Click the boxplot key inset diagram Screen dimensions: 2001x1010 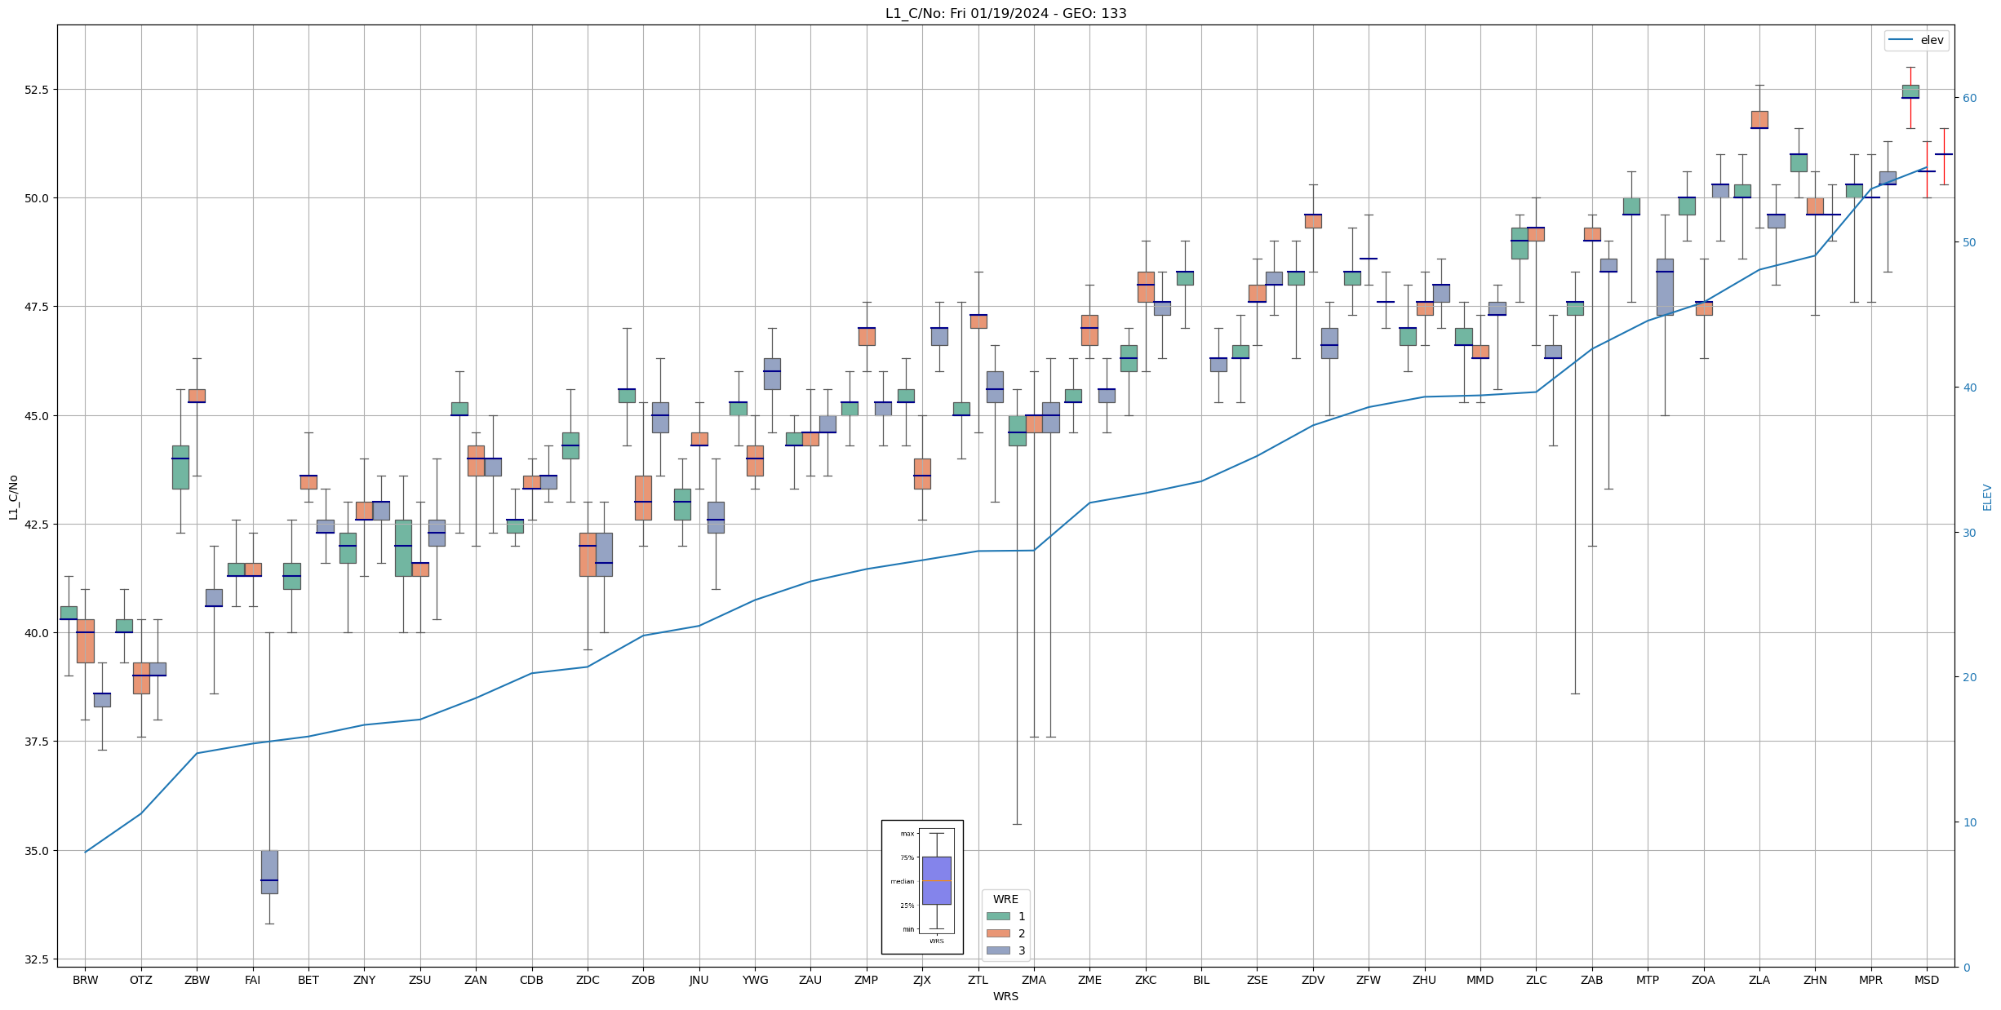point(922,887)
